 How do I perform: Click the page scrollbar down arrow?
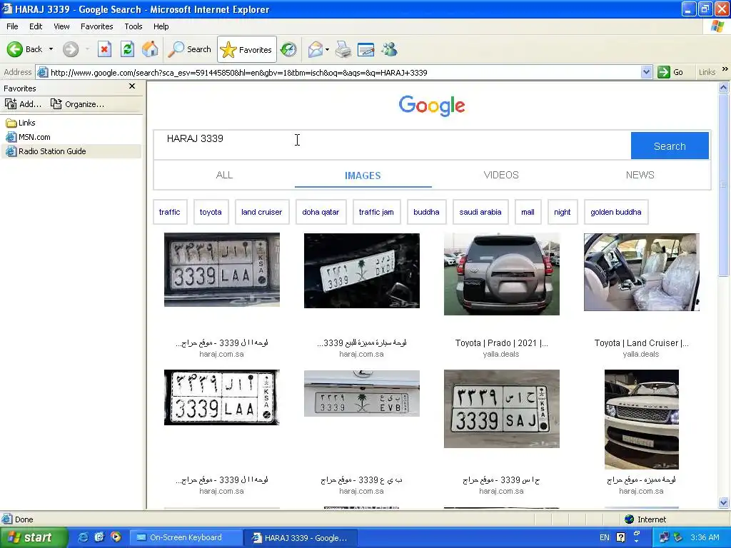pos(724,502)
